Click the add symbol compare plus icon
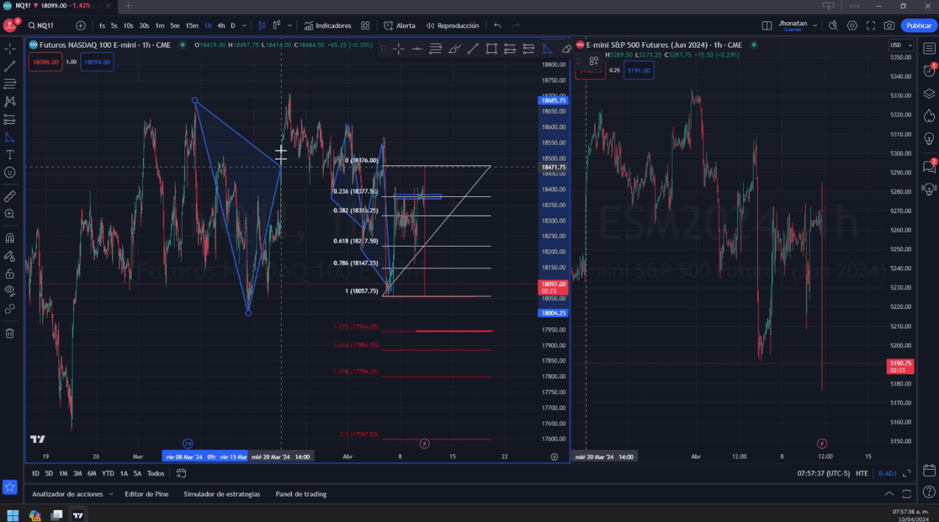The image size is (939, 522). (80, 25)
